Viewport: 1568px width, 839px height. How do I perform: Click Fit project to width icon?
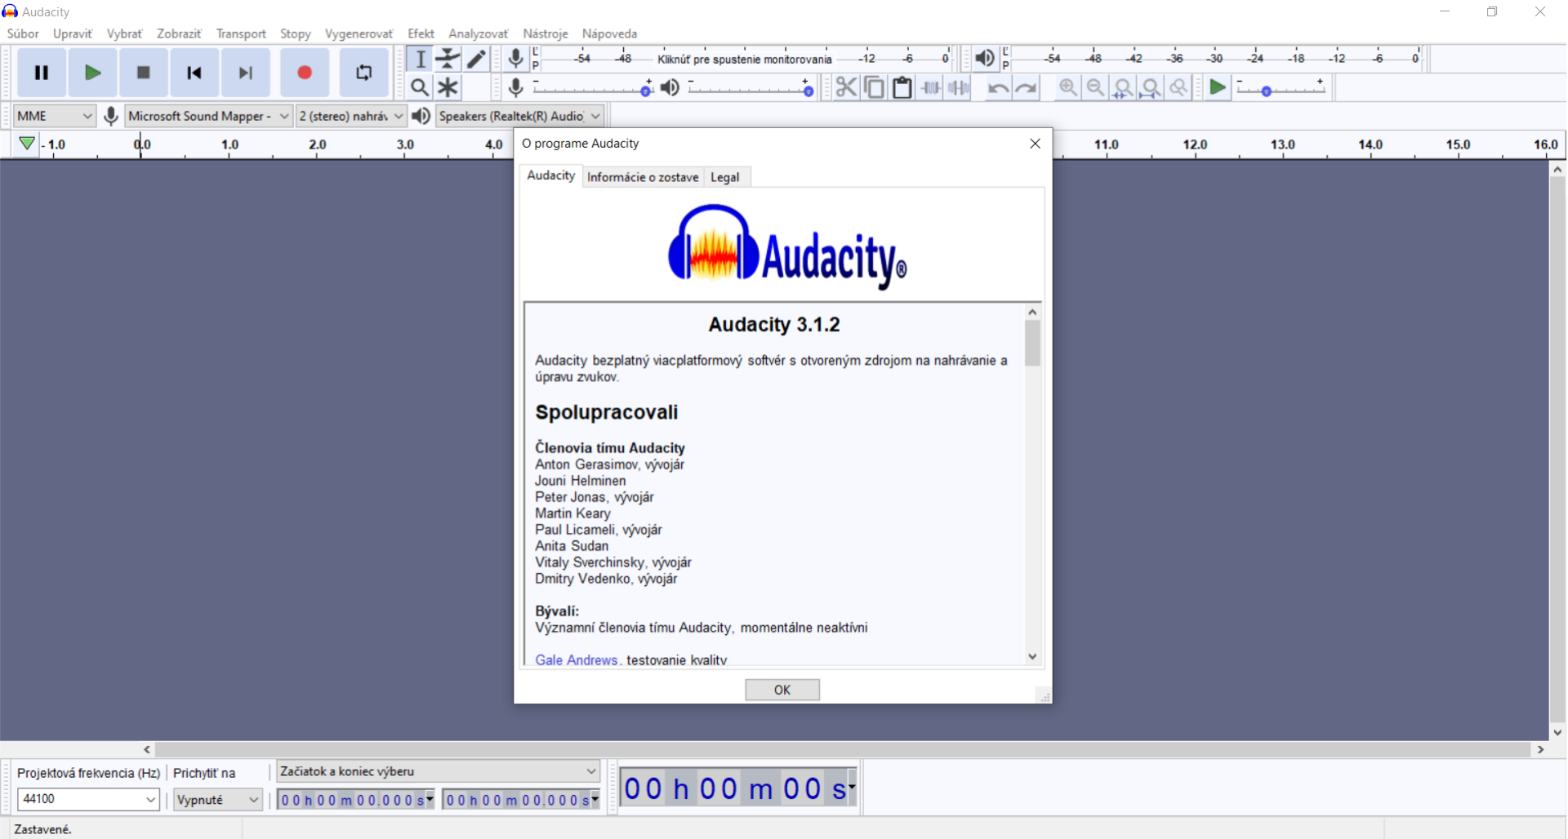tap(1151, 87)
